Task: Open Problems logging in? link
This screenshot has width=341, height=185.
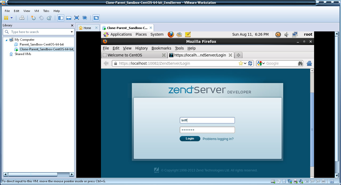Action: [x=218, y=139]
